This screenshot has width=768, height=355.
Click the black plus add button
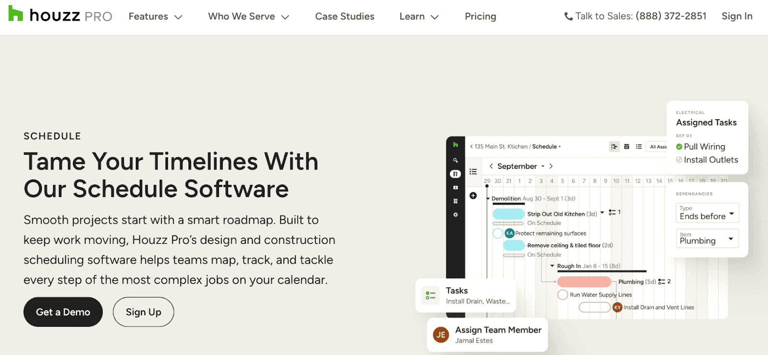coord(473,195)
